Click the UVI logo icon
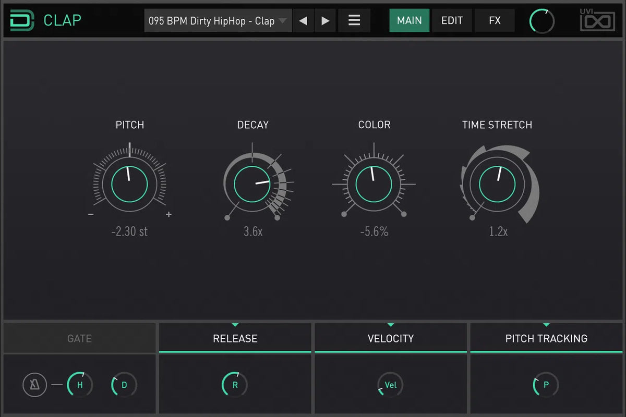Viewport: 626px width, 417px height. [597, 21]
